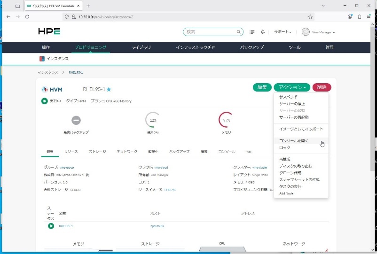377x254 pixels.
Task: Switch to the ストレージ tab
Action: (x=97, y=152)
